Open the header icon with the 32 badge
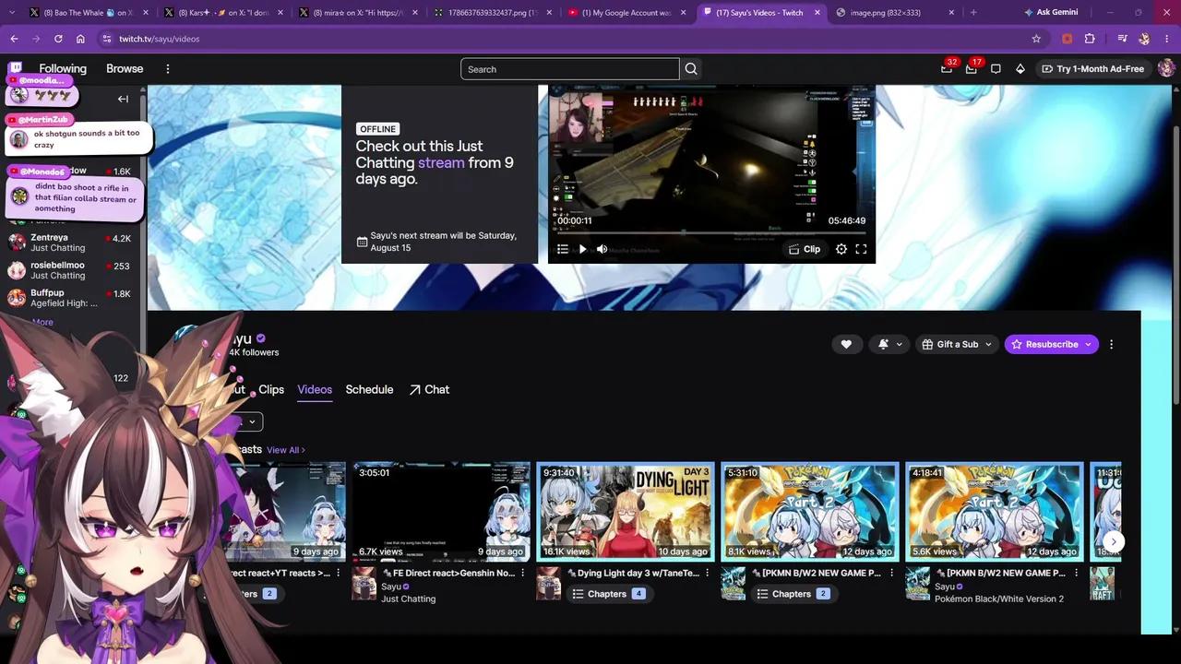This screenshot has width=1181, height=664. pyautogui.click(x=947, y=68)
